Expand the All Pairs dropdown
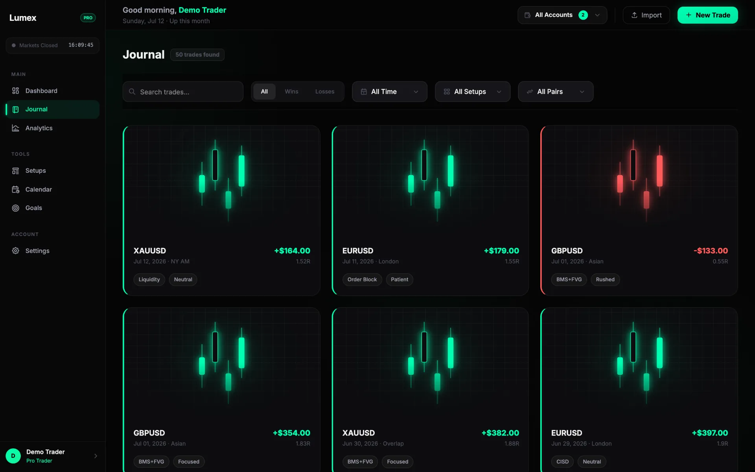The width and height of the screenshot is (755, 472). coord(556,92)
